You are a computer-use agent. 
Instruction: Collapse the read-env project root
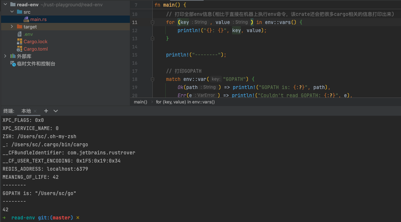5,4
